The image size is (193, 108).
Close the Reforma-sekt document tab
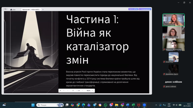click(x=40, y=10)
